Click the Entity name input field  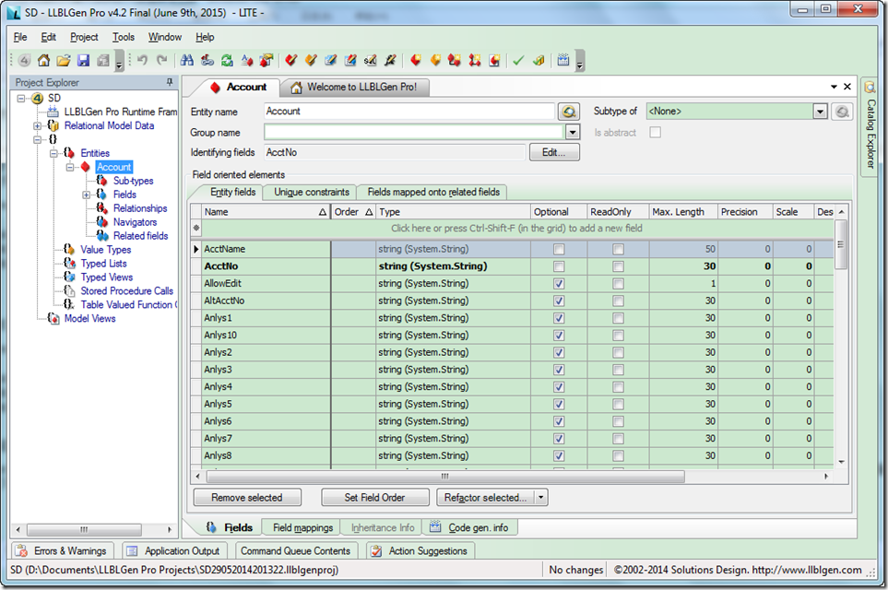coord(408,112)
